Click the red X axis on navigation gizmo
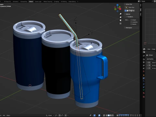This screenshot has width=156, height=117. click(120, 9)
